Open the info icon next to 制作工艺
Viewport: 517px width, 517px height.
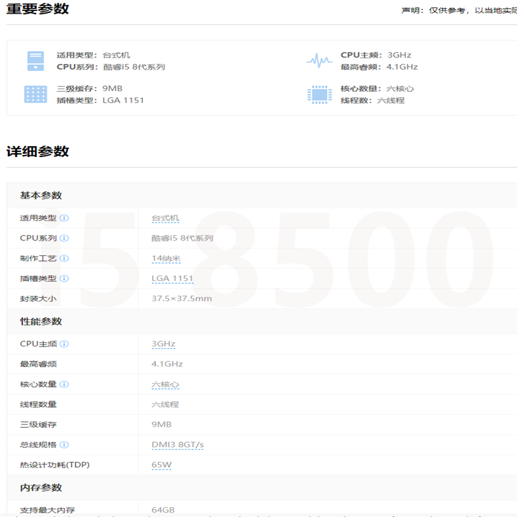click(x=64, y=258)
